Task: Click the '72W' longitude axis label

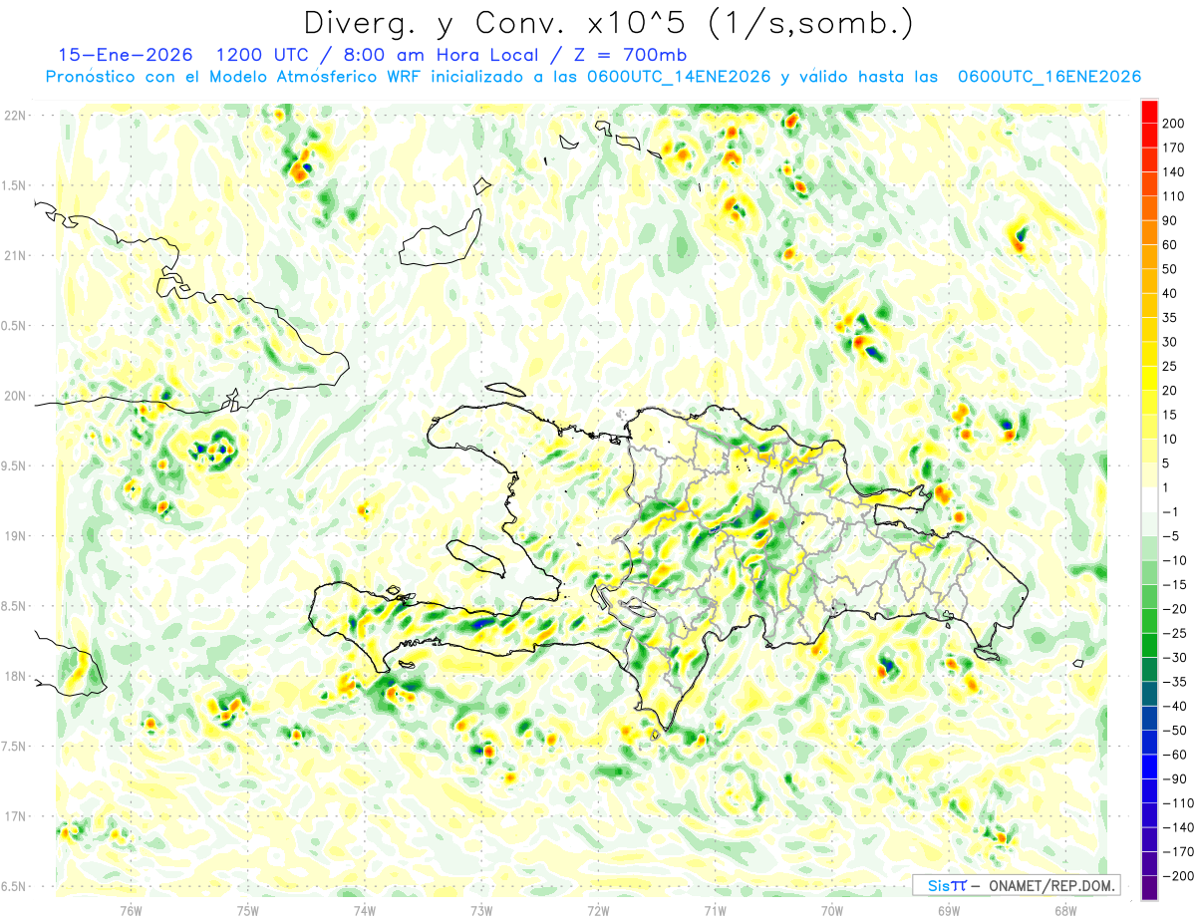Action: coord(598,910)
